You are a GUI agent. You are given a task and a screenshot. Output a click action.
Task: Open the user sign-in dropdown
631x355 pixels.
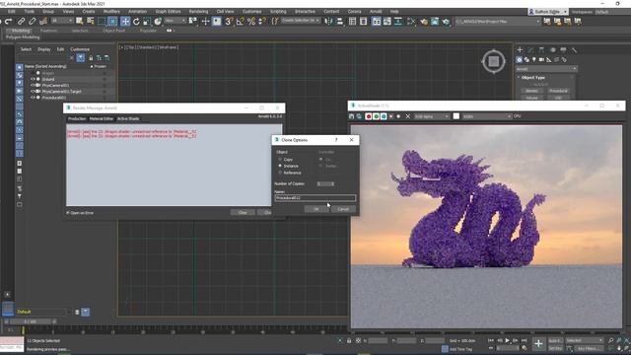(x=548, y=12)
